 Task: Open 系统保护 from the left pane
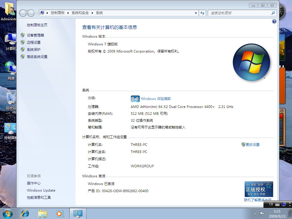click(33, 49)
